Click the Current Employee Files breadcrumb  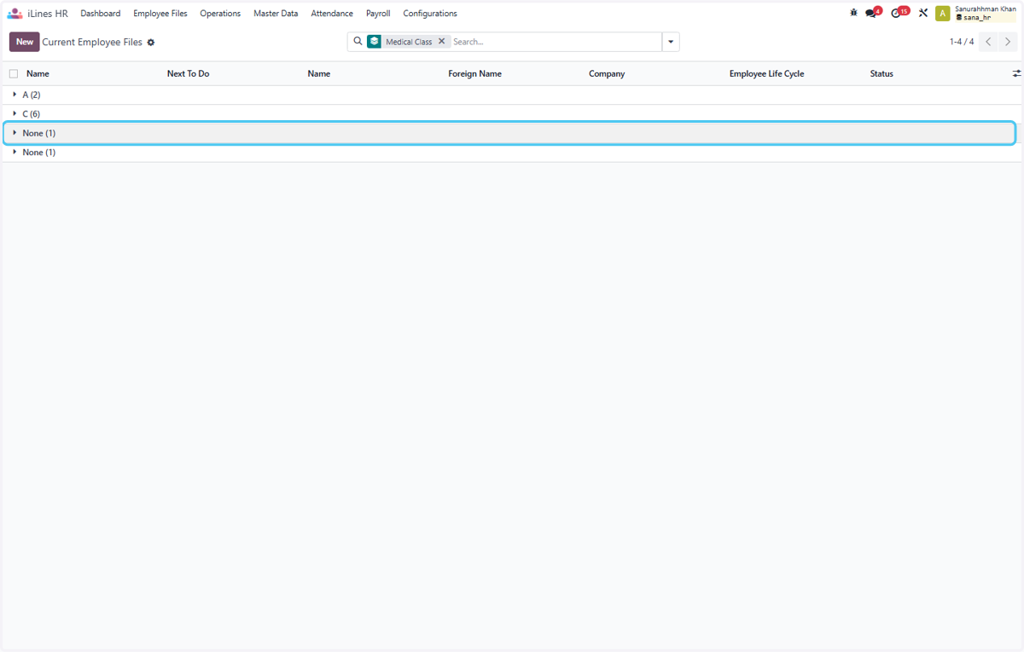point(92,42)
